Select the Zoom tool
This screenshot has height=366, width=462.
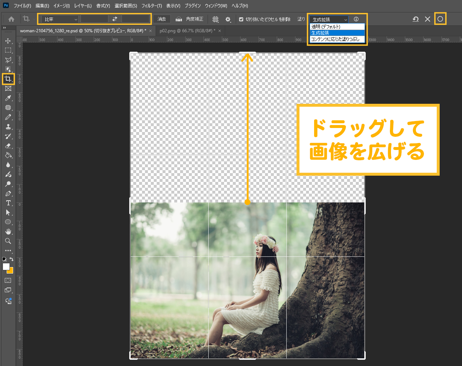8,241
